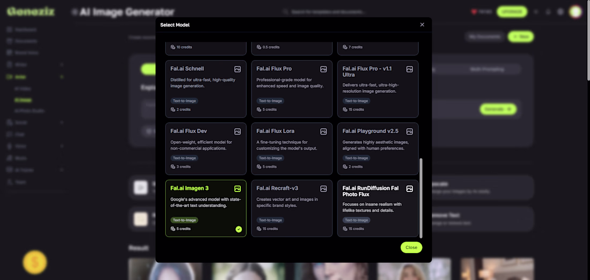Screen dimensions: 590x280
Task: Click Text-to-Image tag on RunDiffusion Photo Flux
Action: point(356,220)
